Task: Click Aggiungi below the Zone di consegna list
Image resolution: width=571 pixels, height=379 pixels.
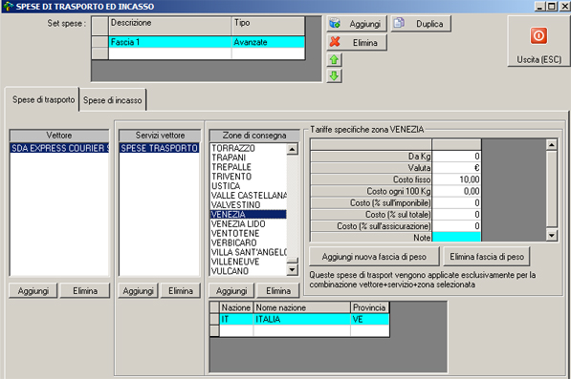Action: 231,291
